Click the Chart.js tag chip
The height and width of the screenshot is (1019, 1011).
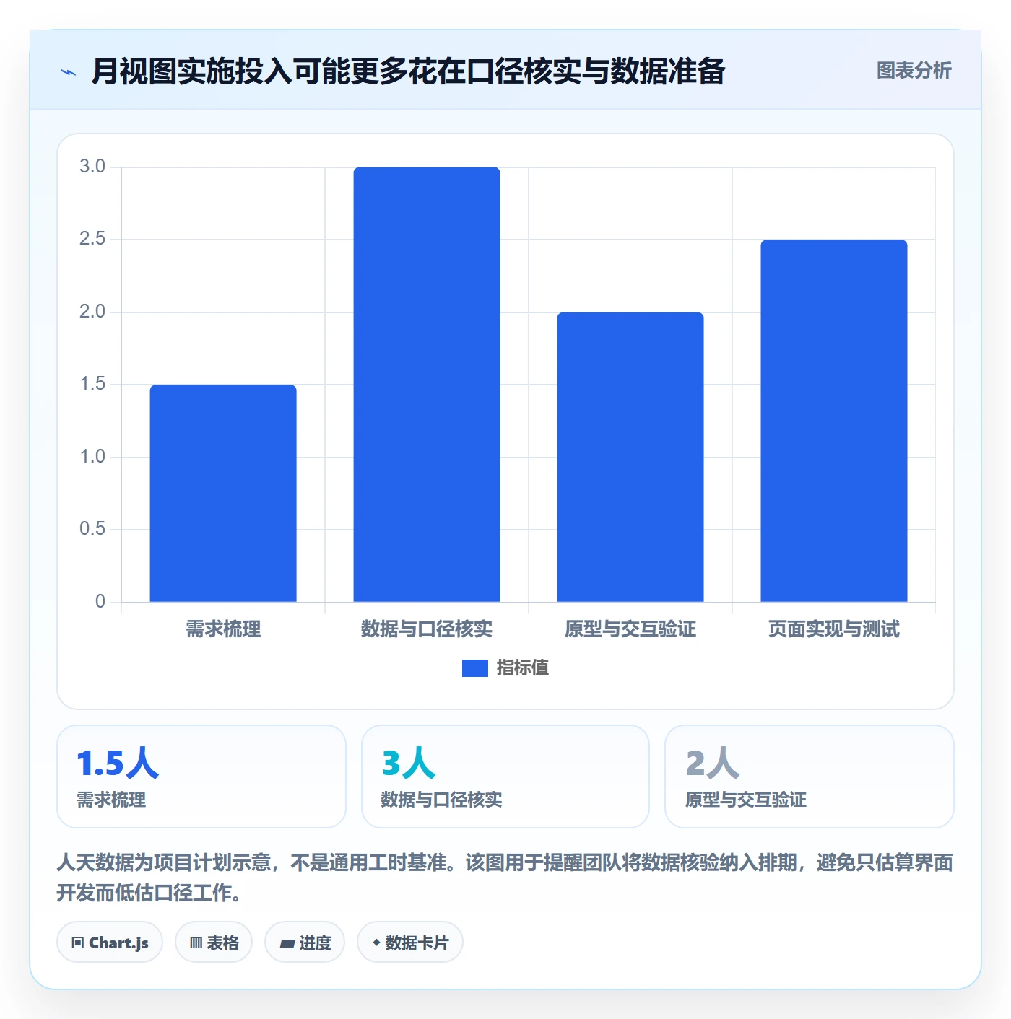click(110, 943)
